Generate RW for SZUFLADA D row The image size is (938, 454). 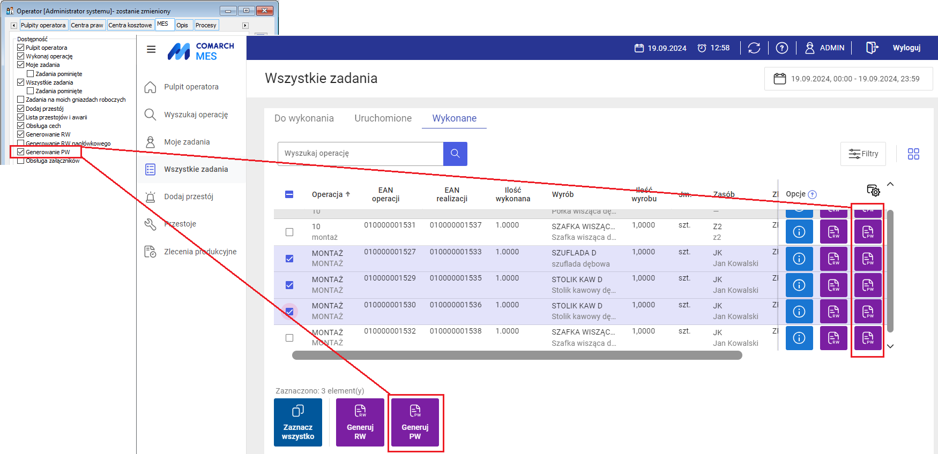tap(833, 259)
